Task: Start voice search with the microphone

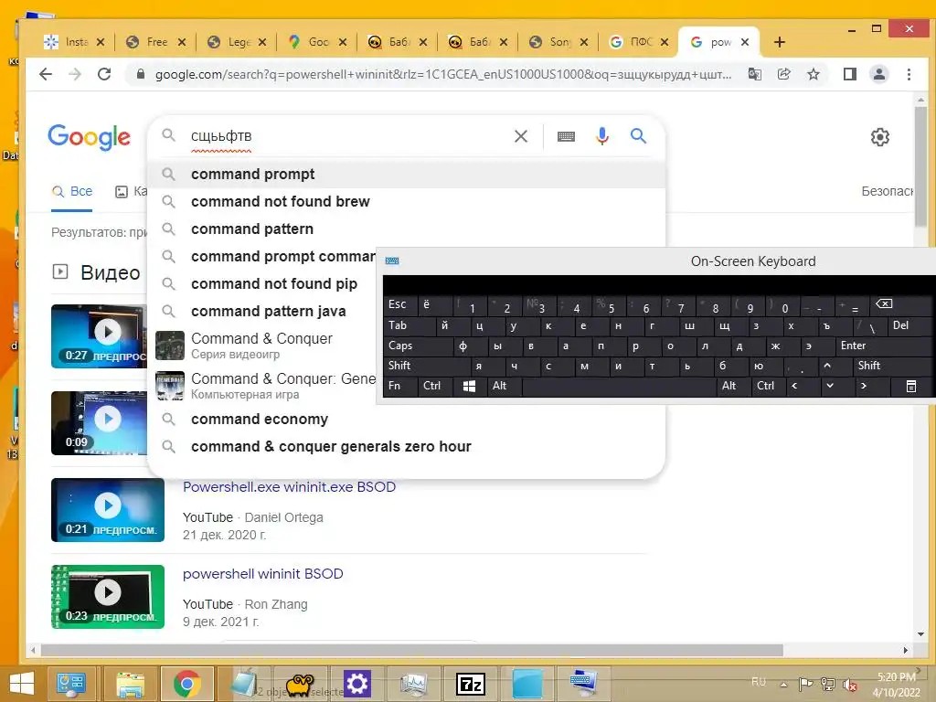Action: [601, 136]
